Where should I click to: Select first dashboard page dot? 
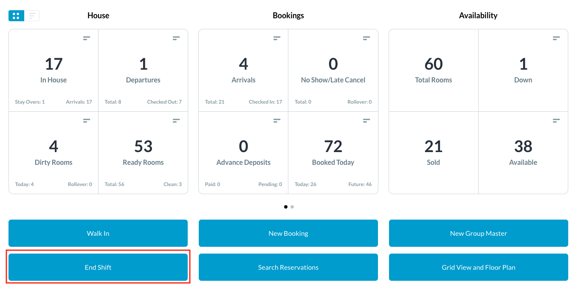[285, 207]
